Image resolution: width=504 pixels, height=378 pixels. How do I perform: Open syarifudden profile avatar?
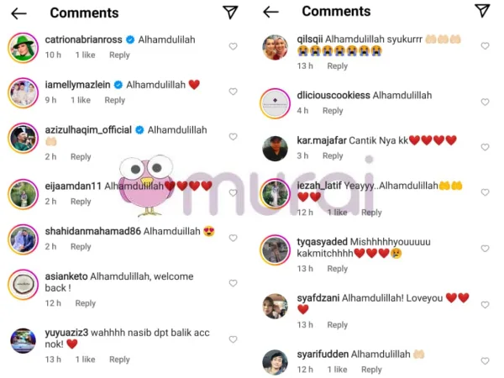pos(276,362)
